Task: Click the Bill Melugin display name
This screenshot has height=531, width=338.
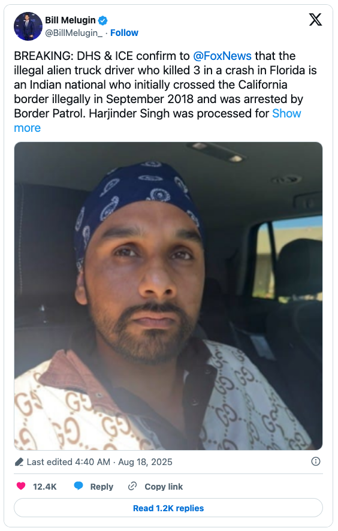Action: tap(71, 20)
